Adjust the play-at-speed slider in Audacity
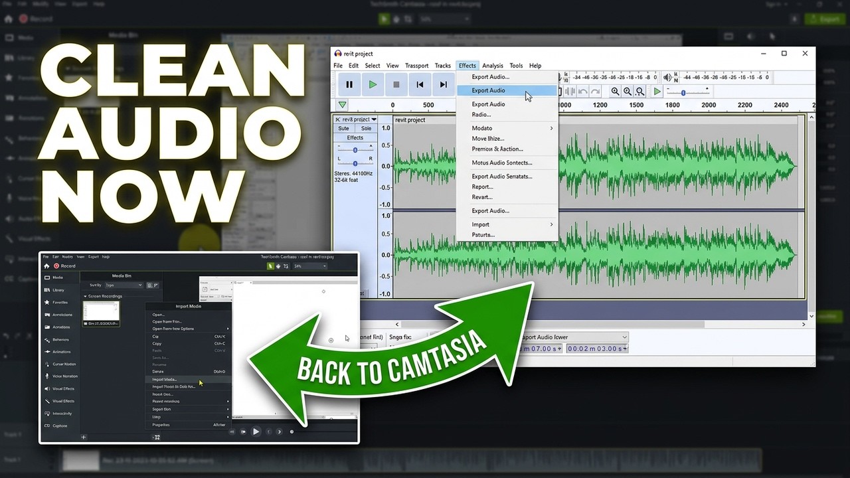 point(688,92)
